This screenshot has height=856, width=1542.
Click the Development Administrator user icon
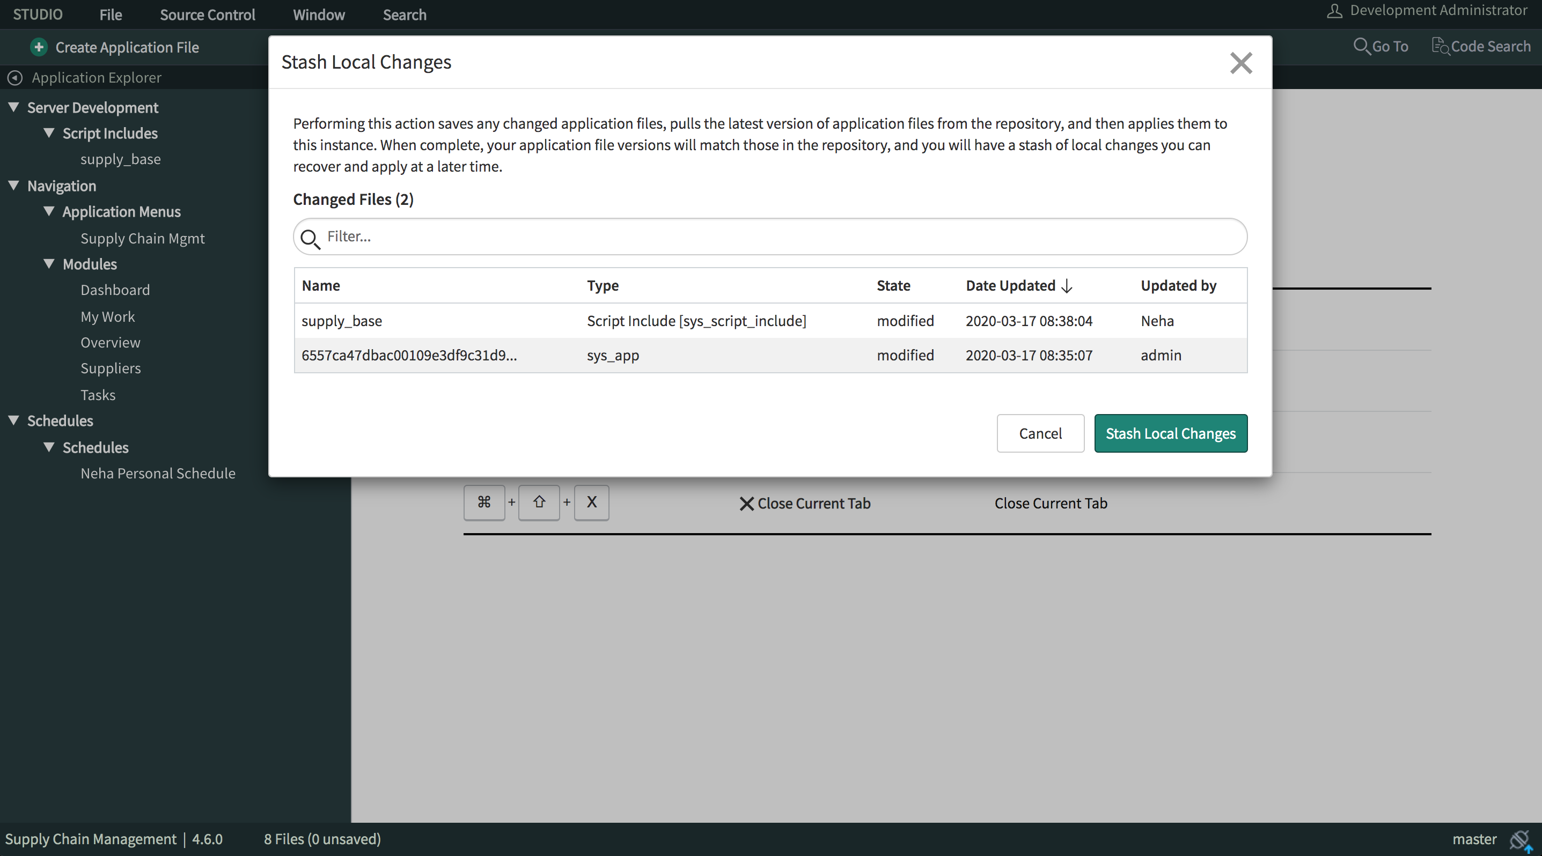(1334, 11)
